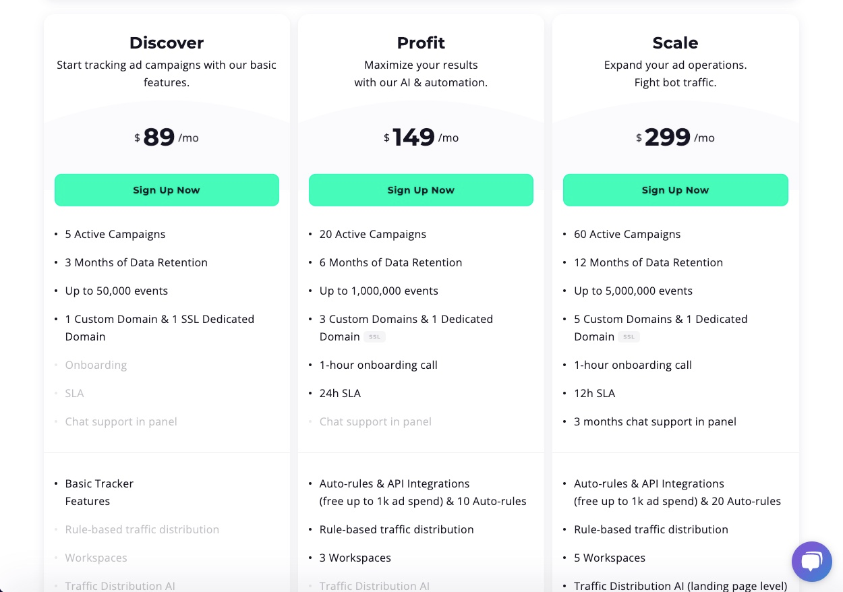This screenshot has height=592, width=843.
Task: Click '20 Active Campaigns' feature item
Action: point(373,234)
